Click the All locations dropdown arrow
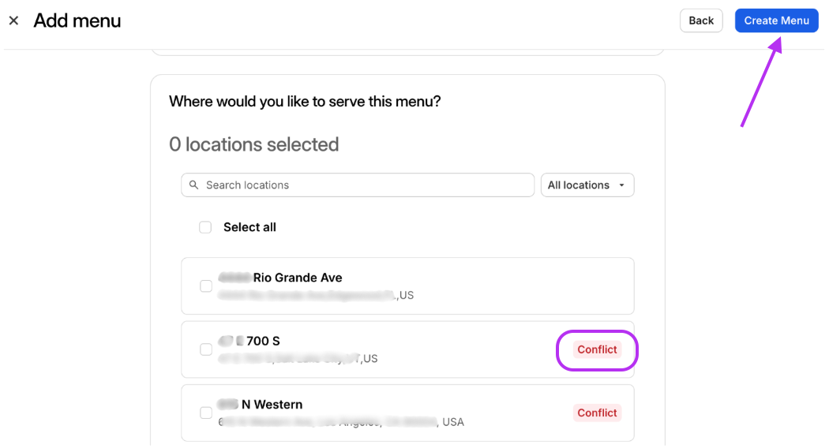 (622, 185)
